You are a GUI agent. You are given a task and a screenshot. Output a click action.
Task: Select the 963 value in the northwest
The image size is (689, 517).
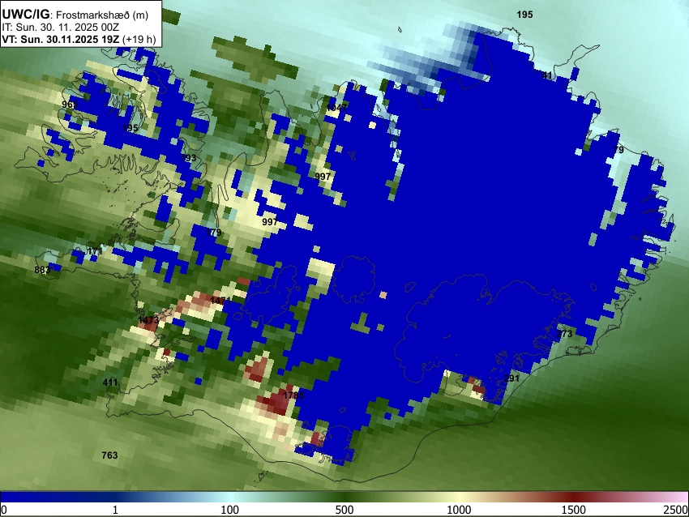(70, 105)
